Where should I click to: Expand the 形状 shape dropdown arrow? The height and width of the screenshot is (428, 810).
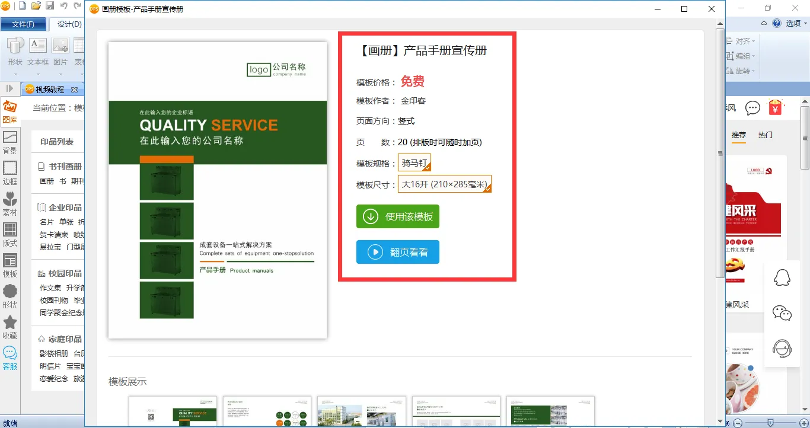(x=15, y=74)
